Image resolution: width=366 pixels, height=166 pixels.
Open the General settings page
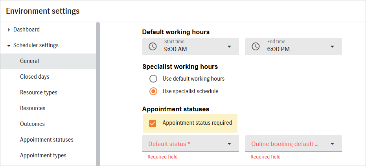coord(29,61)
